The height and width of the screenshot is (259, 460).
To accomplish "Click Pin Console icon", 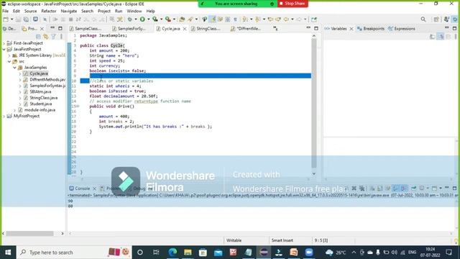I will click(x=413, y=188).
